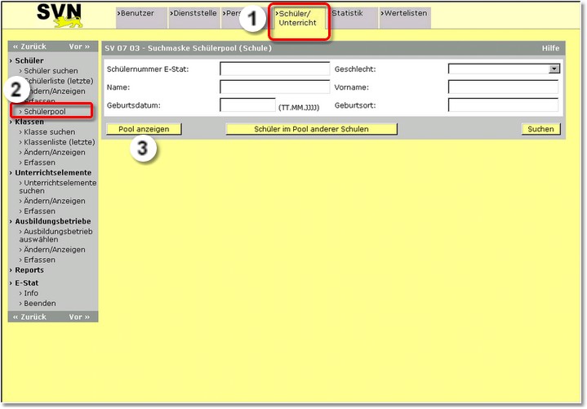Focus the Geburtsort input field
Viewport: 587px width, 409px height.
pos(503,104)
